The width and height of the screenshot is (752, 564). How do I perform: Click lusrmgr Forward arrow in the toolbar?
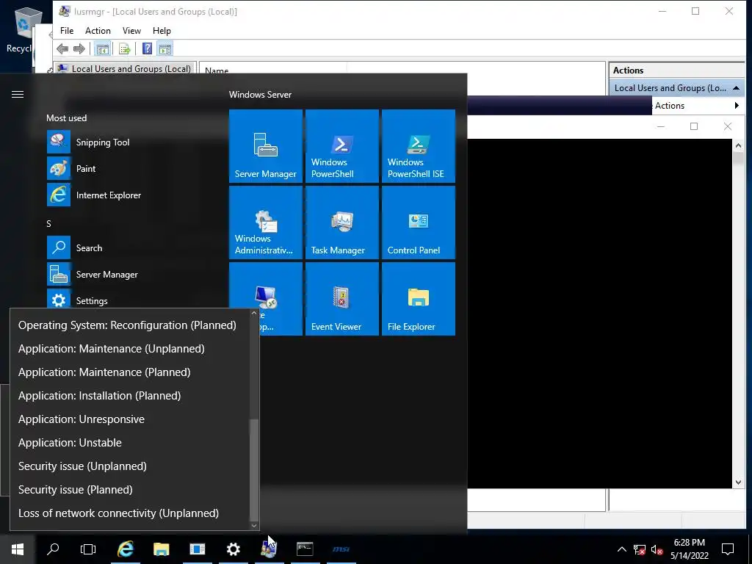pos(79,48)
